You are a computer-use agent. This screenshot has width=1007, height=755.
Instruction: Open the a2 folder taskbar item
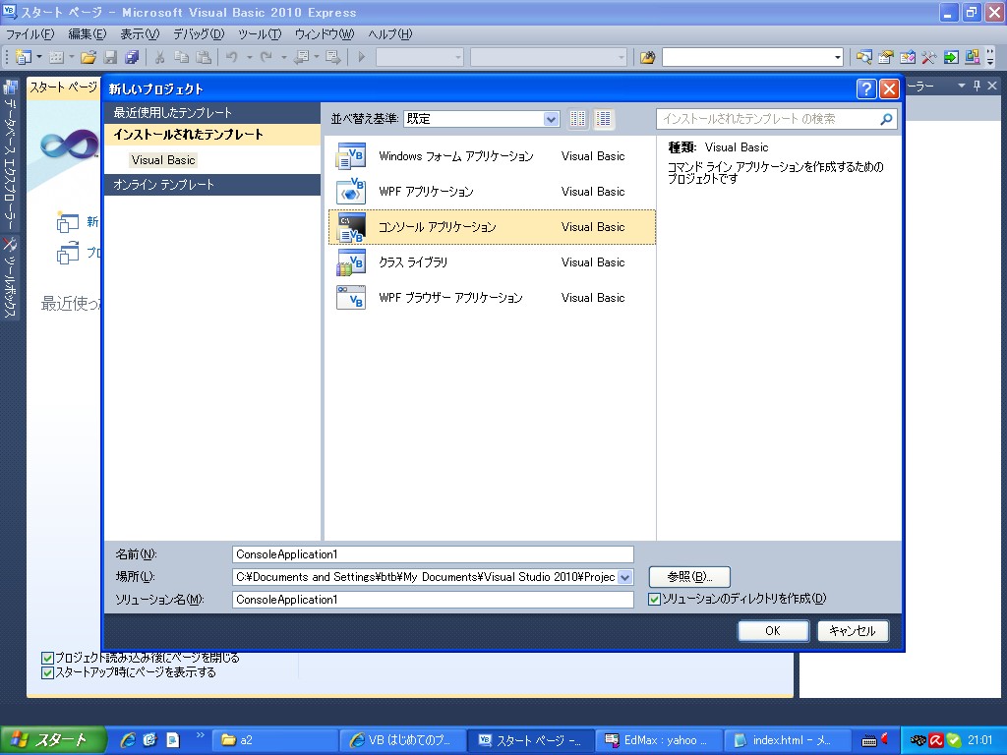274,740
